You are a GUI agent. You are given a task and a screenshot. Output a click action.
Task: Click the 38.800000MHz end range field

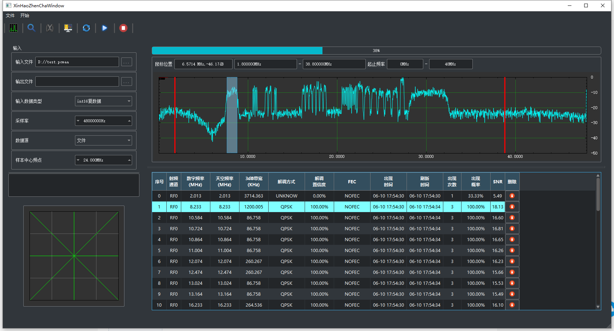(x=334, y=64)
